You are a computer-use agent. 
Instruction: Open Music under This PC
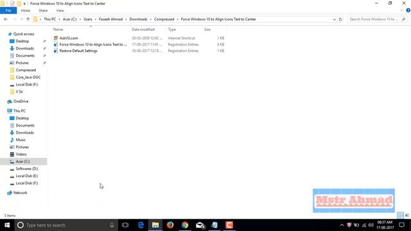[21, 140]
